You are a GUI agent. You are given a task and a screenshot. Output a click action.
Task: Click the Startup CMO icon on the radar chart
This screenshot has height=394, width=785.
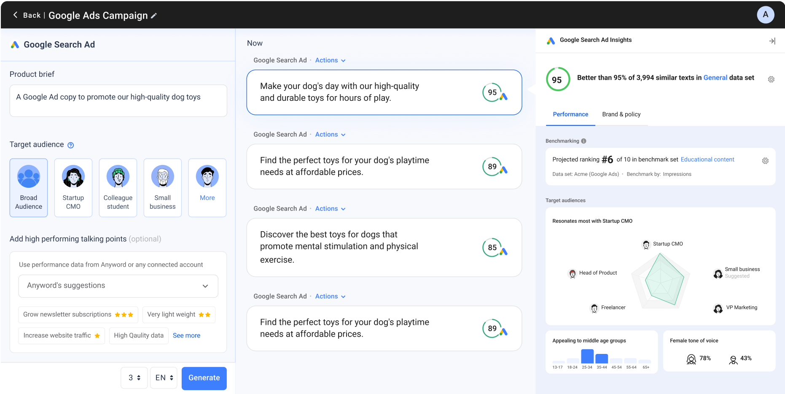pos(646,244)
